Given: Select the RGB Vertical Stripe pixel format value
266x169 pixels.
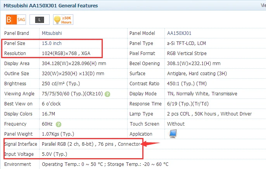Looking at the screenshot, I should coord(187,53).
